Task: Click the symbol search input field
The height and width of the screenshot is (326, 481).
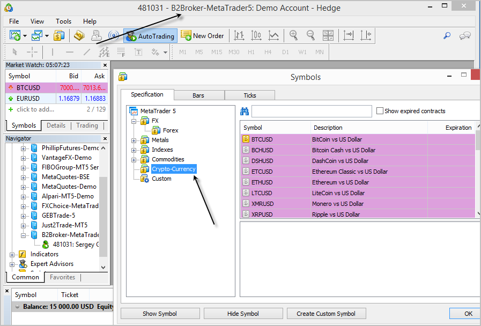Action: pos(312,111)
